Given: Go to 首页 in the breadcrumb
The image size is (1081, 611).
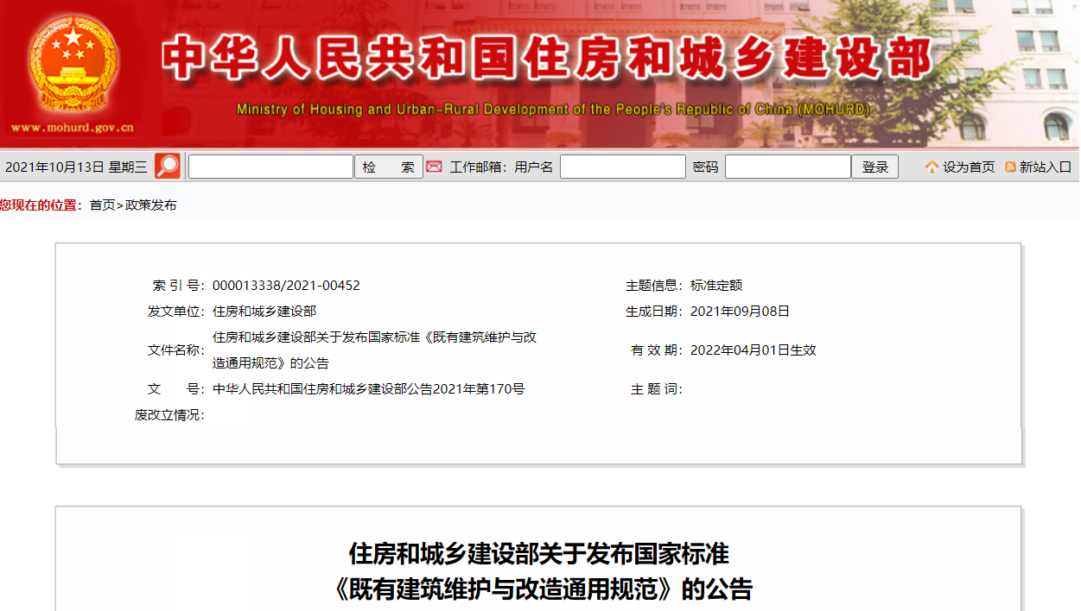Looking at the screenshot, I should click(x=102, y=205).
